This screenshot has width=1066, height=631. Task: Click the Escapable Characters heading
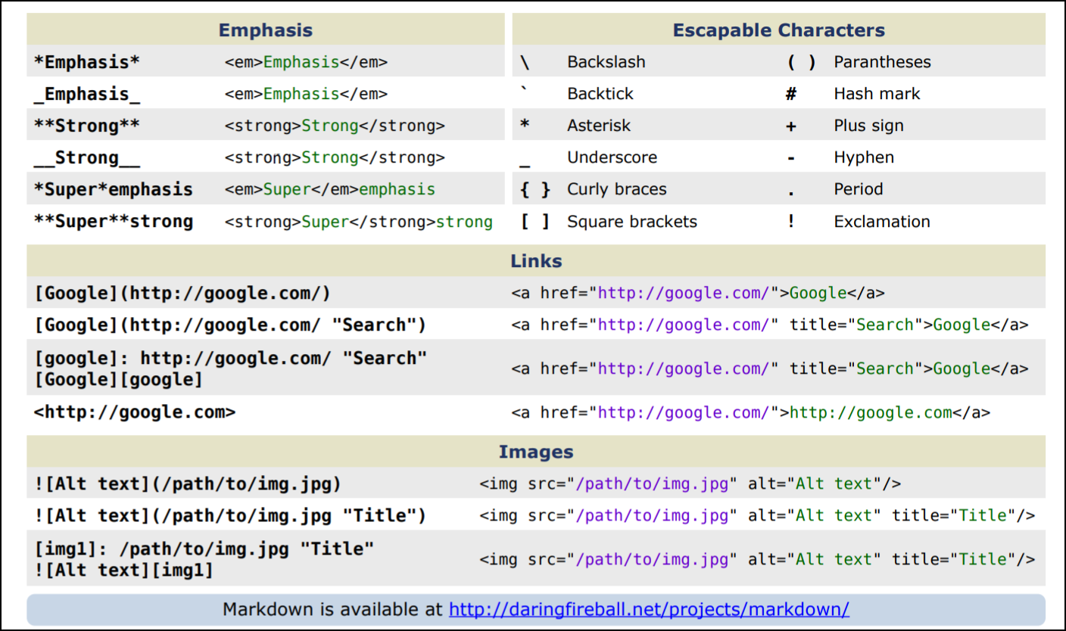coord(779,30)
